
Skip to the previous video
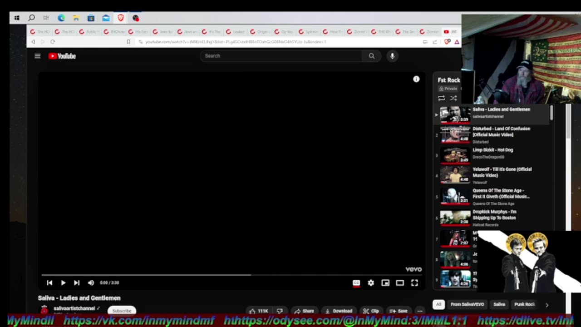(49, 282)
